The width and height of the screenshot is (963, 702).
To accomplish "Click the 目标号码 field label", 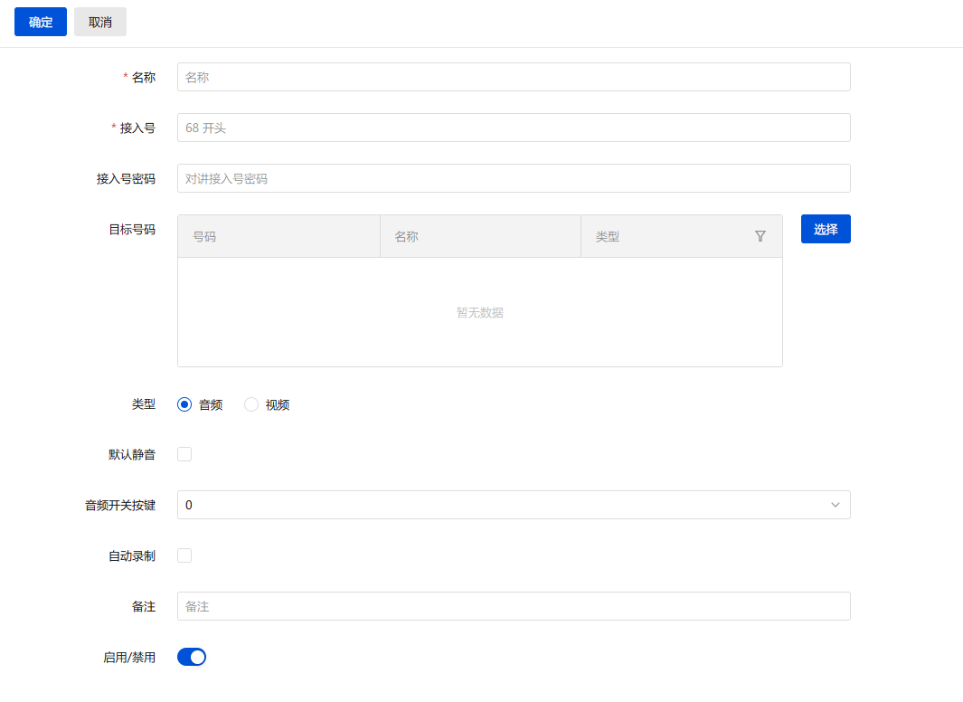I will pyautogui.click(x=132, y=229).
